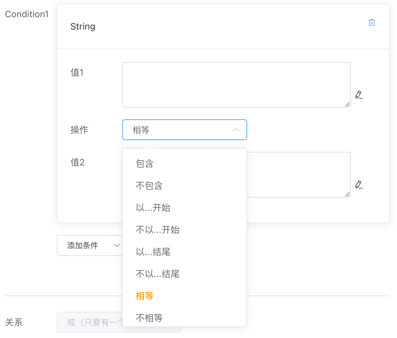Select the highlighted 相等 option

pyautogui.click(x=144, y=296)
